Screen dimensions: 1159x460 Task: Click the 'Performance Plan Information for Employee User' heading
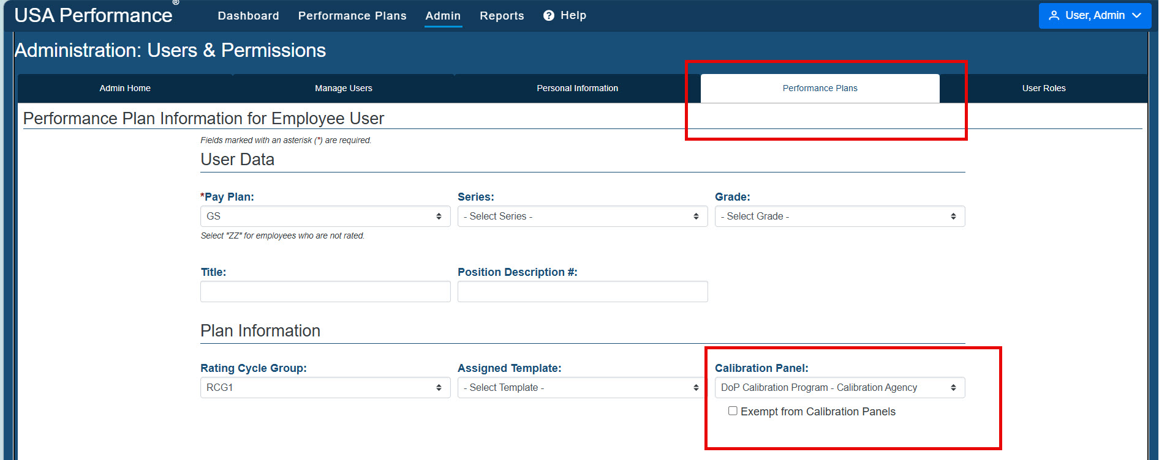click(203, 118)
